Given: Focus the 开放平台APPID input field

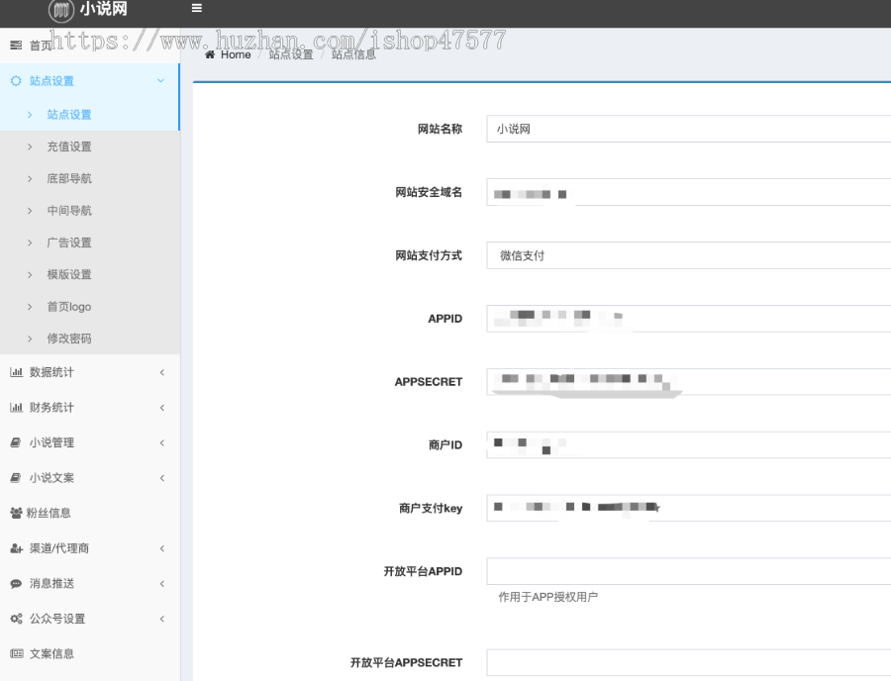Looking at the screenshot, I should point(689,571).
